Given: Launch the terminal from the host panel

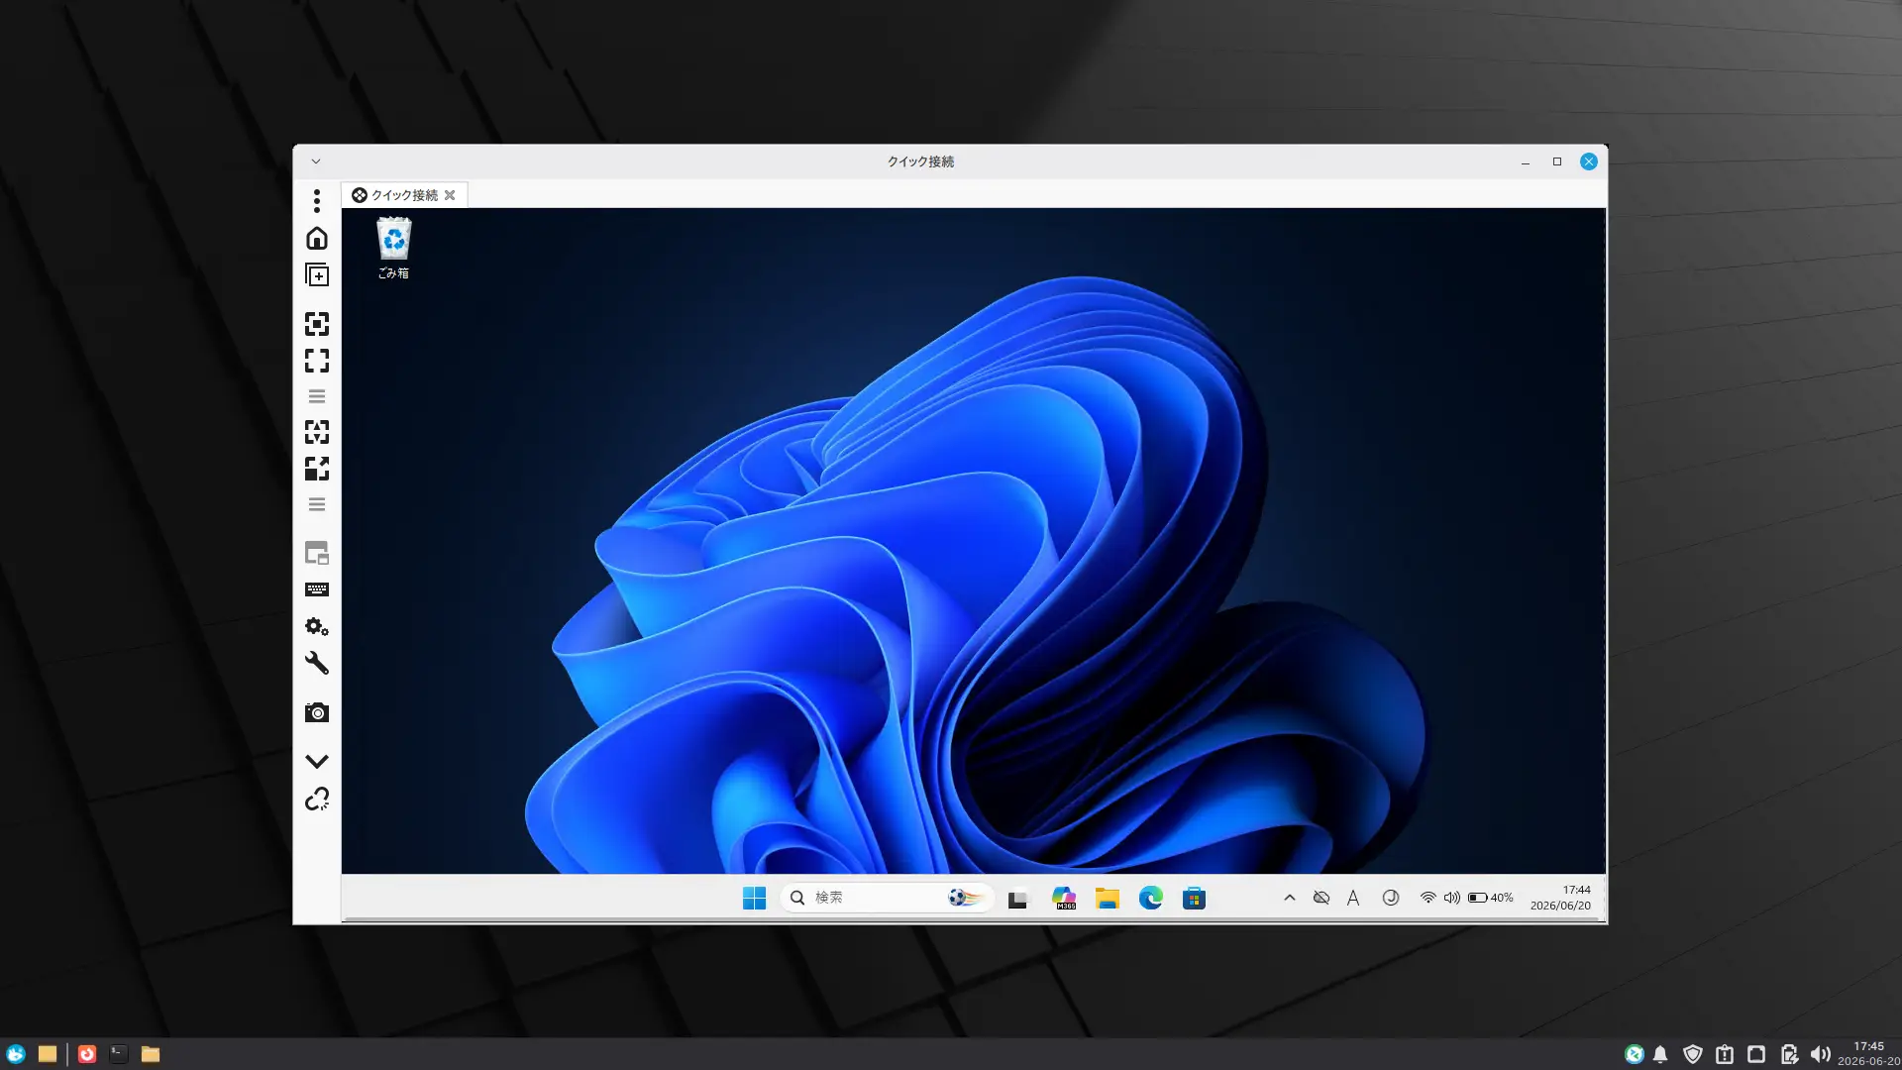Looking at the screenshot, I should click(119, 1054).
